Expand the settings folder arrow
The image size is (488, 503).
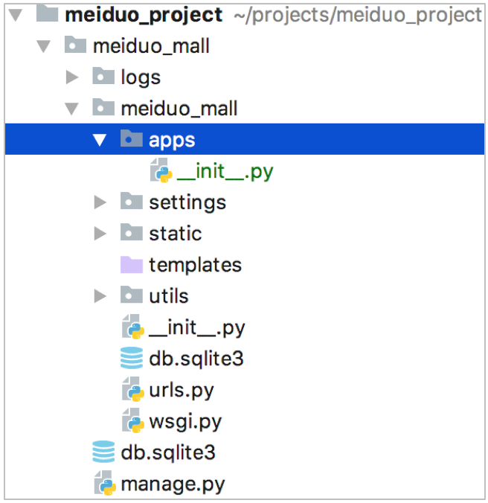tap(100, 202)
